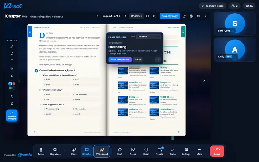Screen dimensions: 259x162
Task: Print the chapter pages
Action: tap(191, 16)
